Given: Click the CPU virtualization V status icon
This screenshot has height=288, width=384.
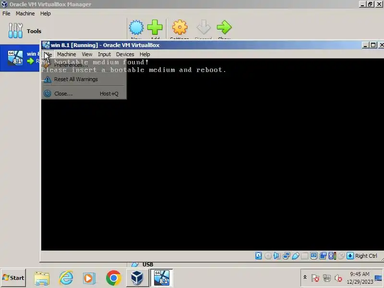Looking at the screenshot, I should pyautogui.click(x=332, y=256).
